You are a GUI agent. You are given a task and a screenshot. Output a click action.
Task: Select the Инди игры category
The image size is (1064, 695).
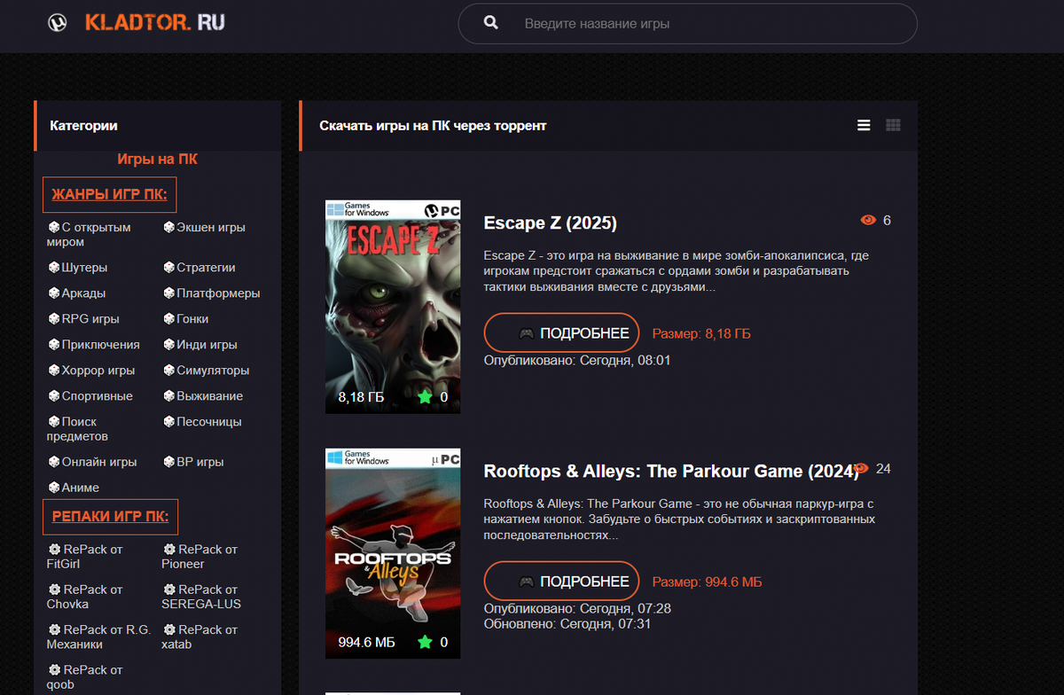[200, 345]
